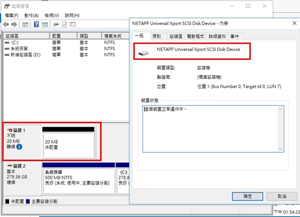
Task: Click the blue info icon on 磁碟 1
Action: point(19,147)
